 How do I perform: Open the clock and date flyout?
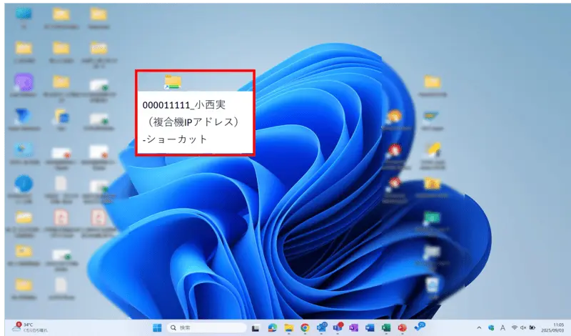[x=556, y=327]
